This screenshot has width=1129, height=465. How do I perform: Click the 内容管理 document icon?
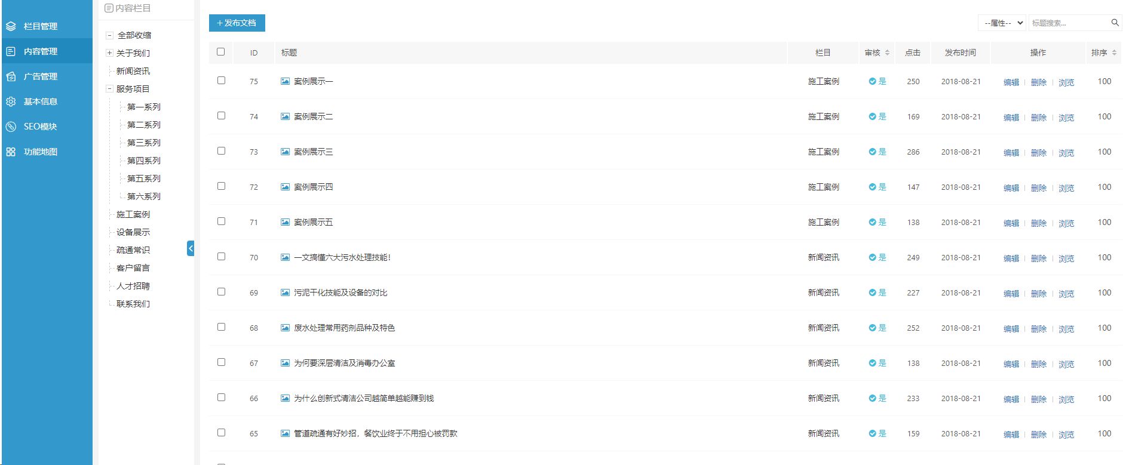click(x=11, y=51)
